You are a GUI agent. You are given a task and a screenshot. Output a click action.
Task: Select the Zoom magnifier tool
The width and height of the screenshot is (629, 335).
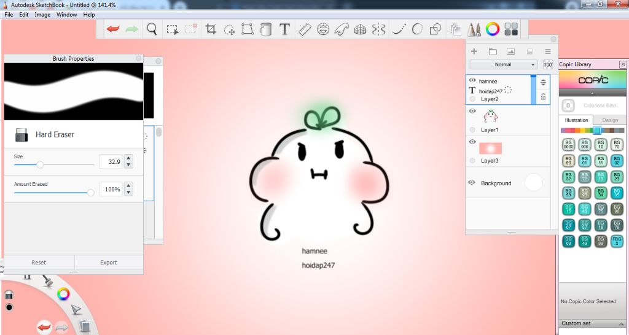click(x=152, y=29)
